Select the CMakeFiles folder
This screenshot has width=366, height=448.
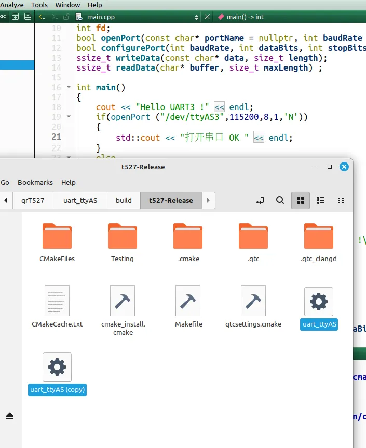coord(57,242)
